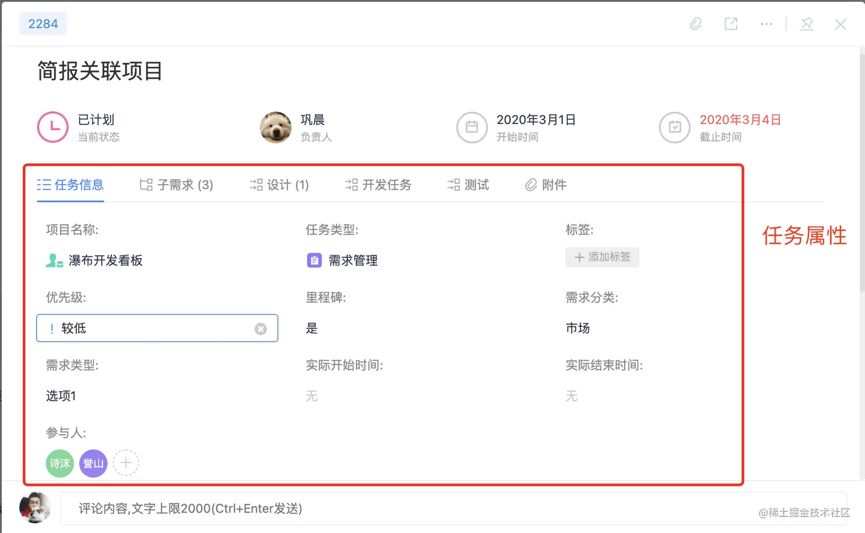Click the 需求管理 purple type icon
The image size is (865, 533).
(x=314, y=261)
